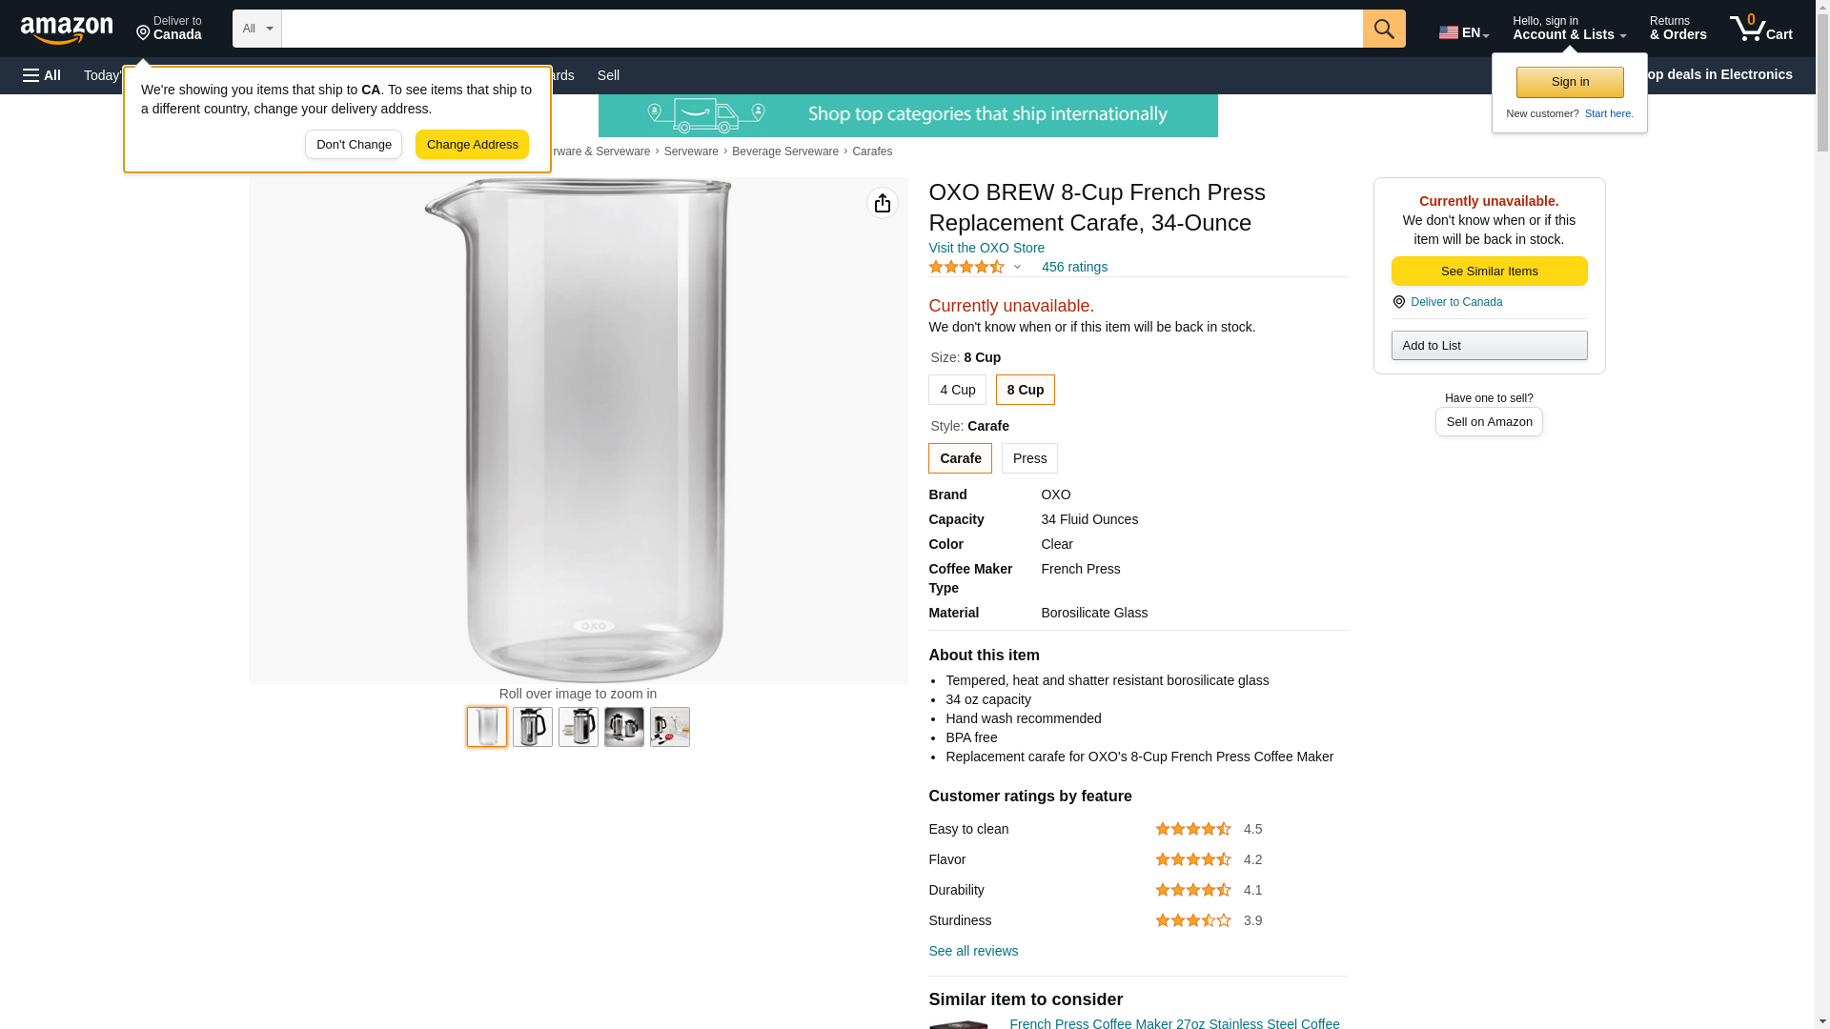This screenshot has width=1830, height=1029.
Task: Select the Carafe style option
Action: (960, 458)
